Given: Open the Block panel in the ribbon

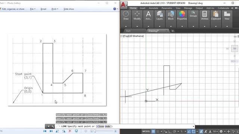Looking at the screenshot, I should 171,16.
